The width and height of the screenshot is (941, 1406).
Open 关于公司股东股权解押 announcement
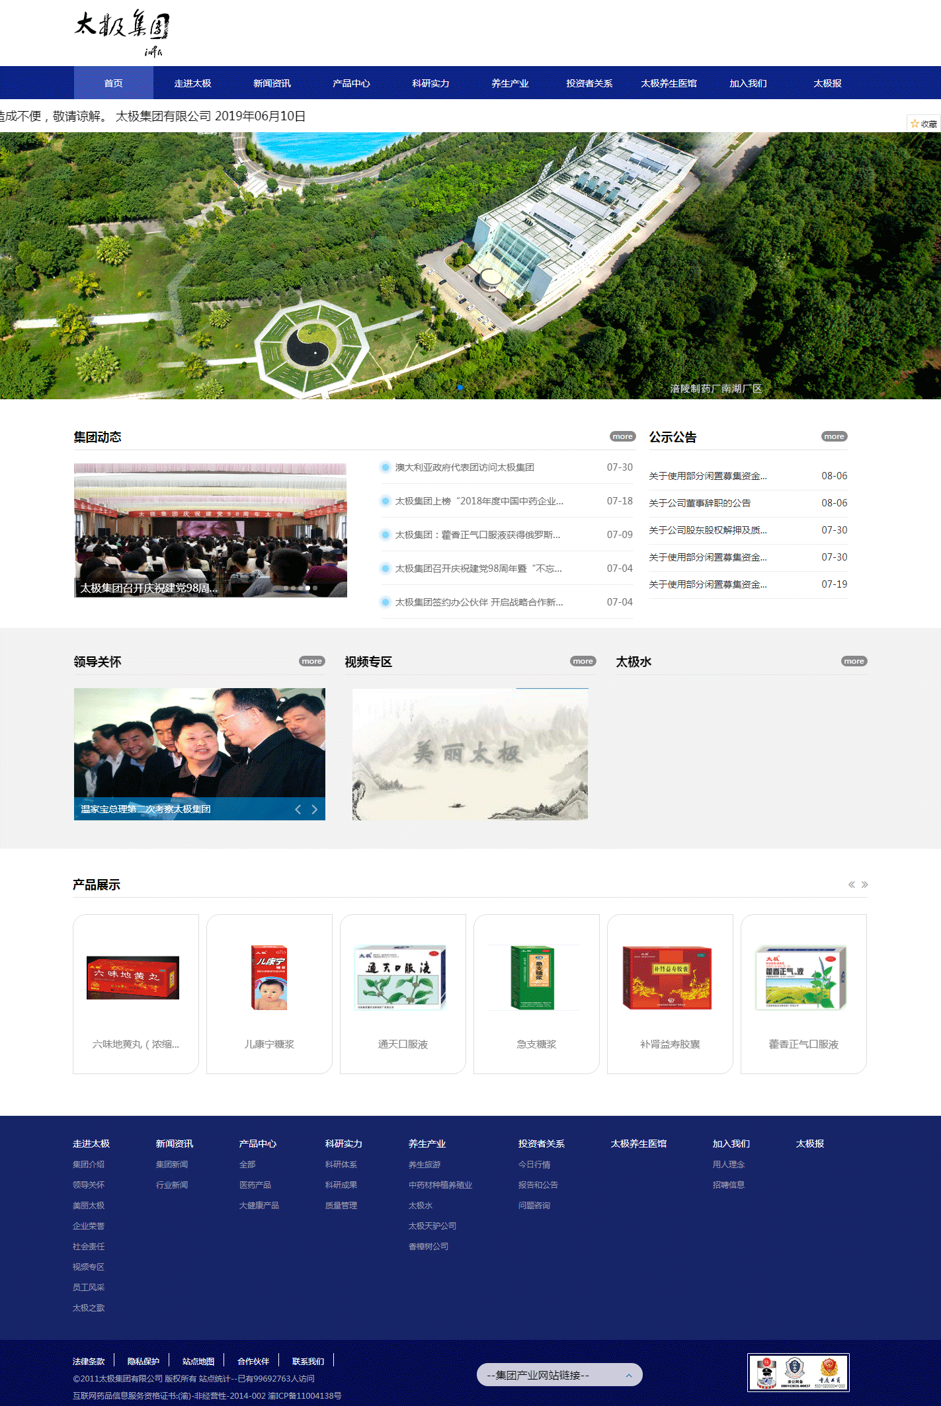708,530
